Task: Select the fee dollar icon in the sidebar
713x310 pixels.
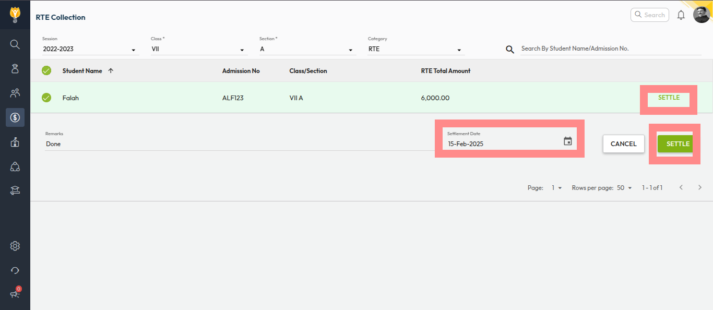Action: 15,117
